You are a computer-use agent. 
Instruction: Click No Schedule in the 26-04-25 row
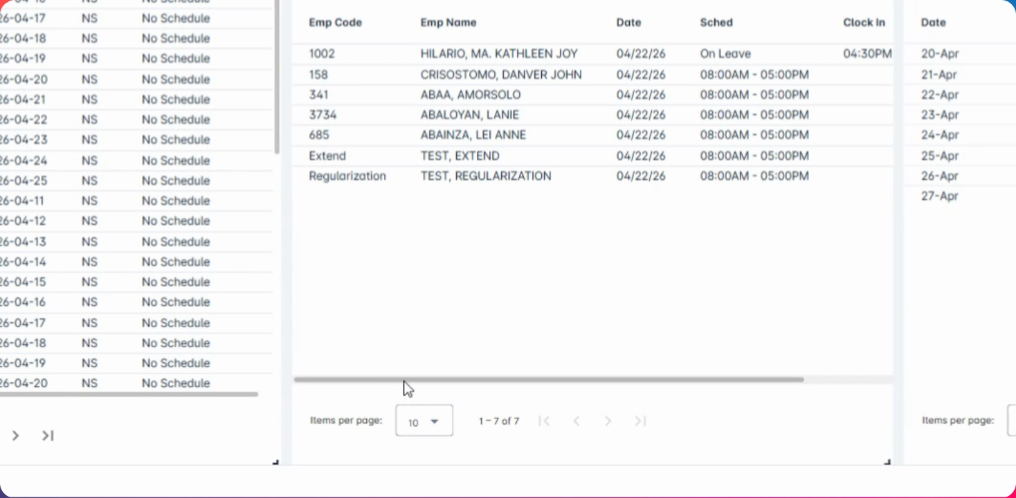(176, 181)
